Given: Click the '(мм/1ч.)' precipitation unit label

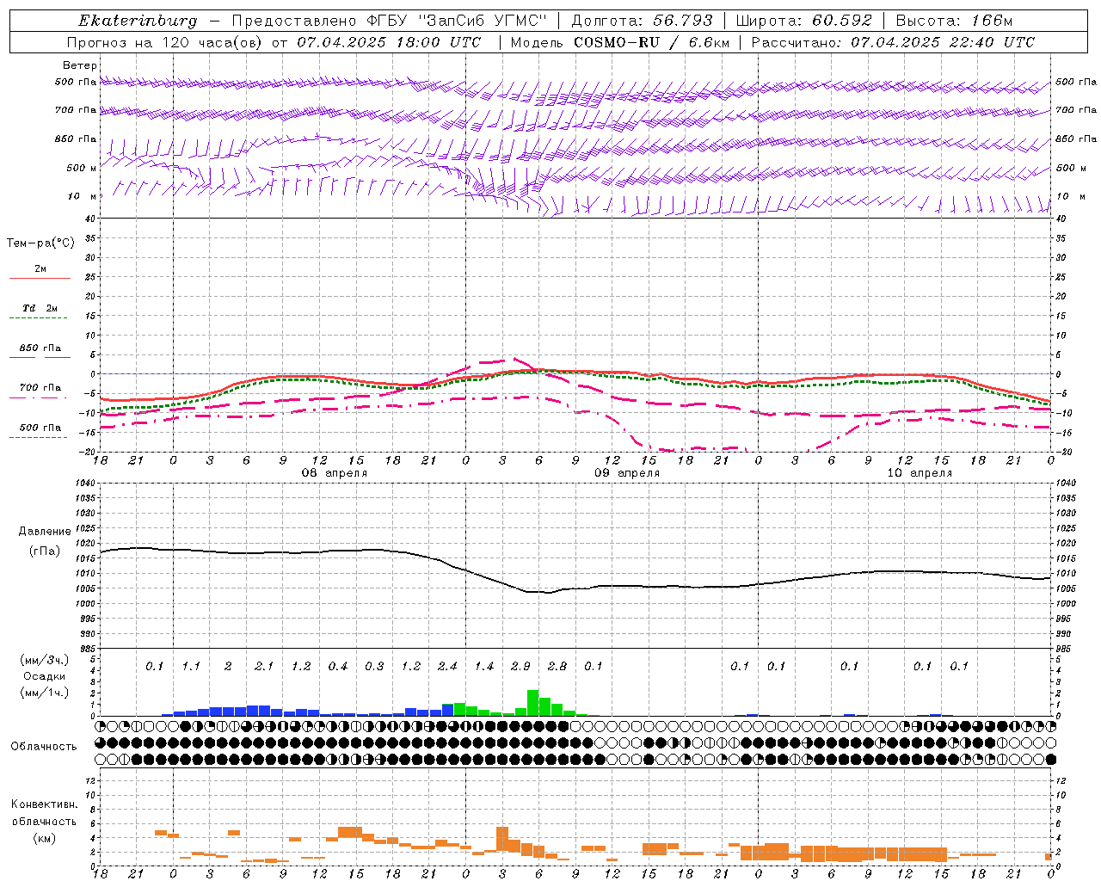Looking at the screenshot, I should coord(45,692).
